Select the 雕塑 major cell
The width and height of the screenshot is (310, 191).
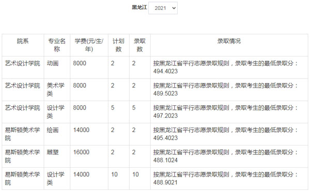coord(57,156)
